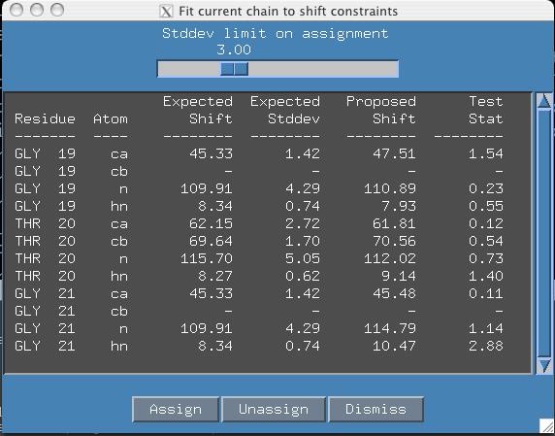Click the leftmost window close button
The image size is (555, 436).
tap(16, 10)
